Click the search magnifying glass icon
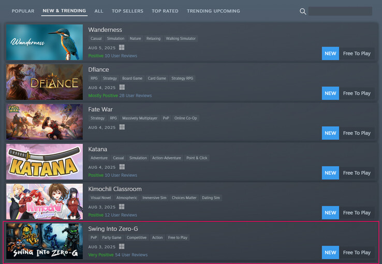Image resolution: width=382 pixels, height=264 pixels. point(303,11)
